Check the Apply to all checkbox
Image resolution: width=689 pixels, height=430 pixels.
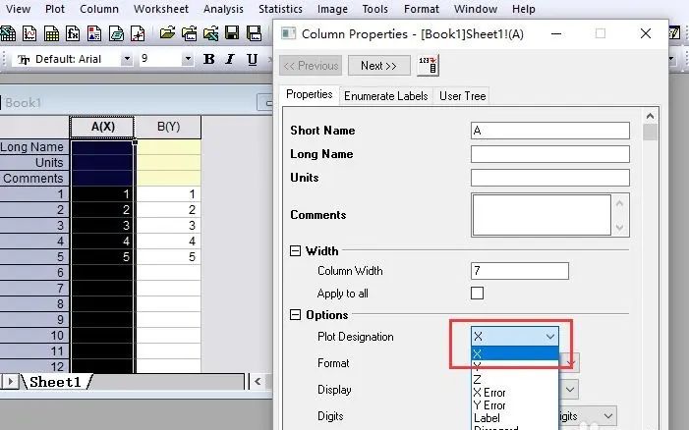point(477,294)
